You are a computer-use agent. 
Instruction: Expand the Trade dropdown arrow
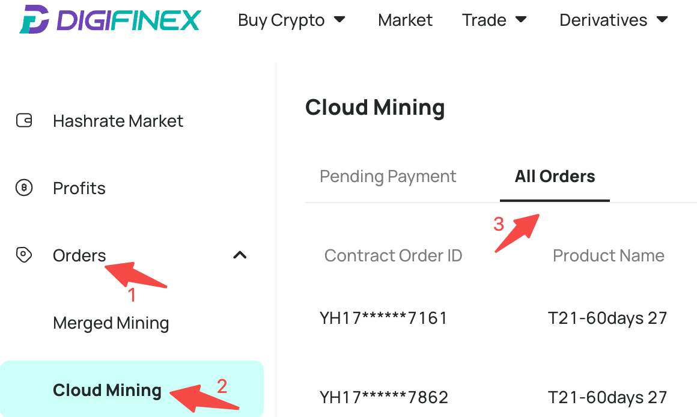coord(521,19)
